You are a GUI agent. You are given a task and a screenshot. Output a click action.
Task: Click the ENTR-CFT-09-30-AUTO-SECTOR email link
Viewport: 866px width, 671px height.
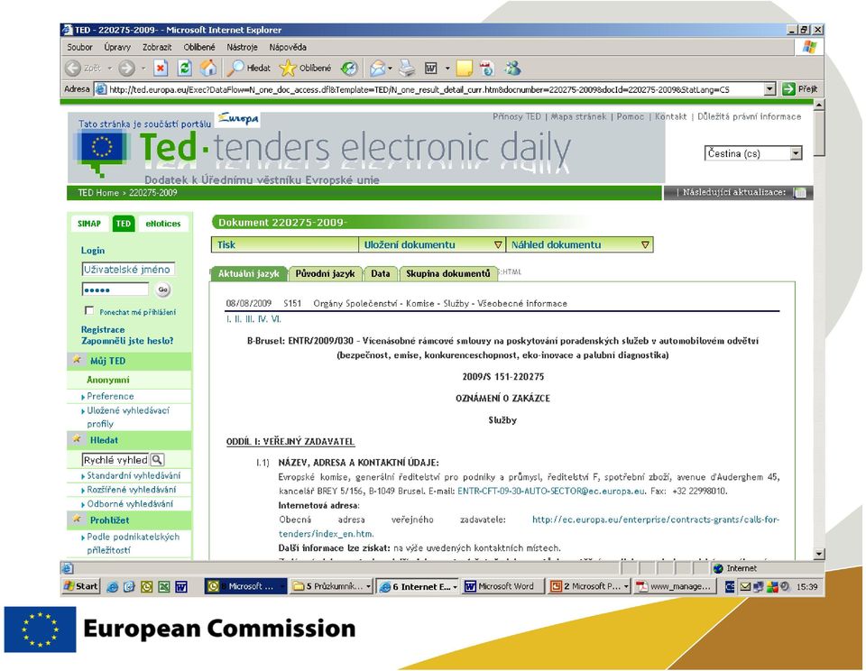551,491
